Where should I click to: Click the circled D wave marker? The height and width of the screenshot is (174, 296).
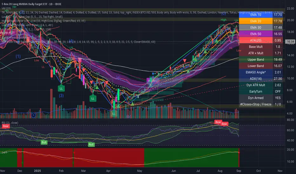click(33, 115)
